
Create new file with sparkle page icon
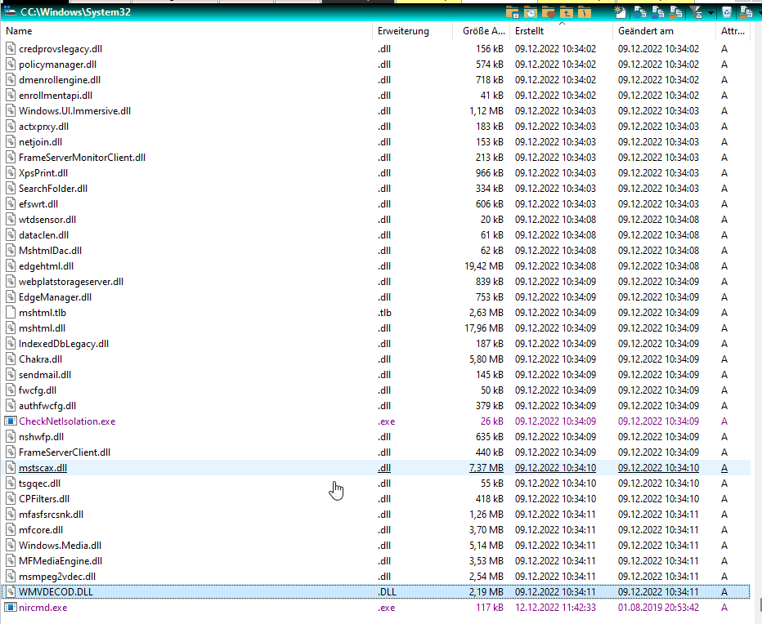tap(620, 12)
